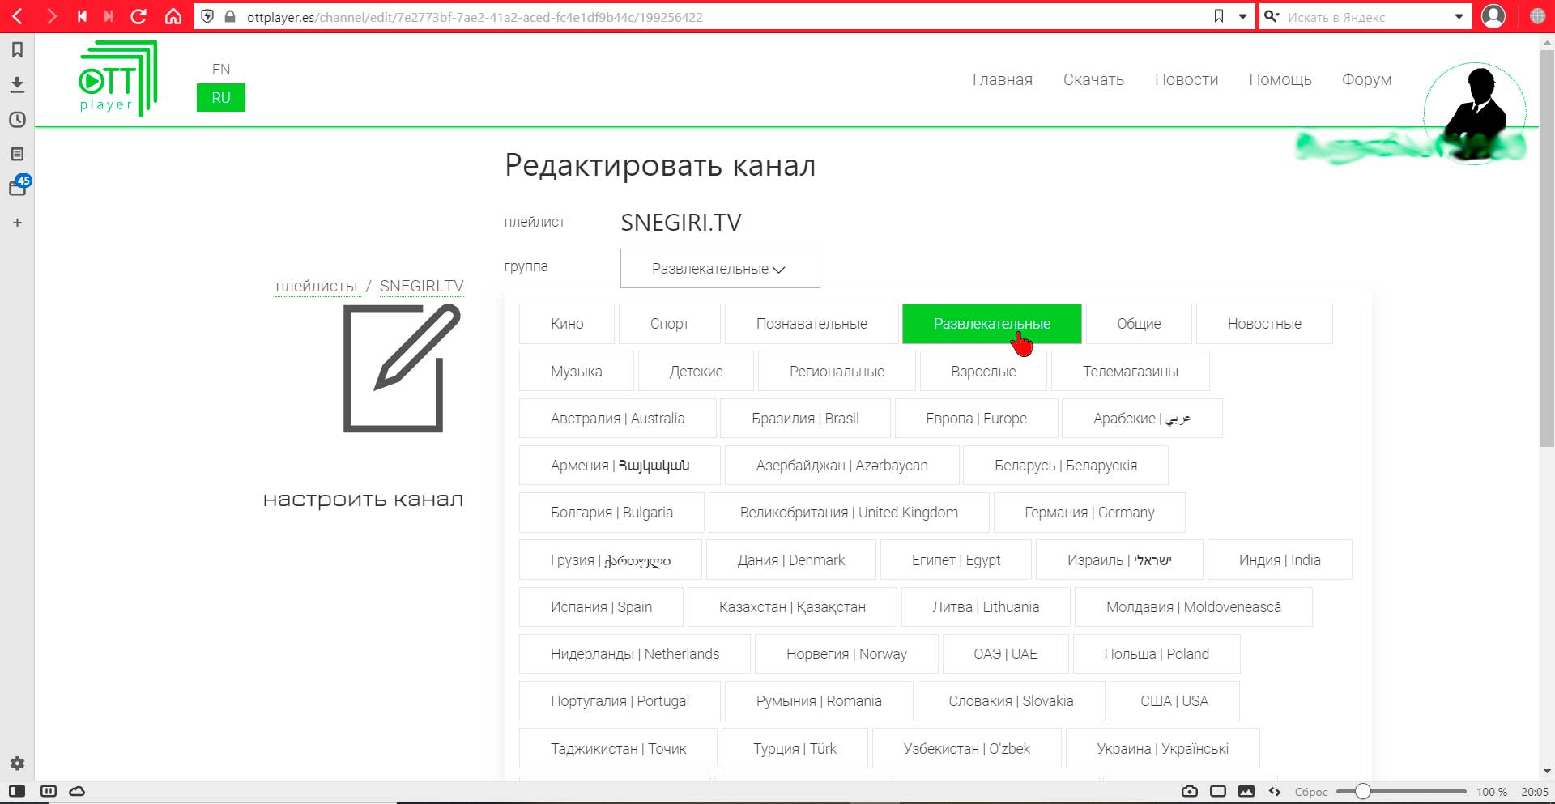Click the shield protection icon in address bar
The image size is (1555, 804).
pos(207,16)
